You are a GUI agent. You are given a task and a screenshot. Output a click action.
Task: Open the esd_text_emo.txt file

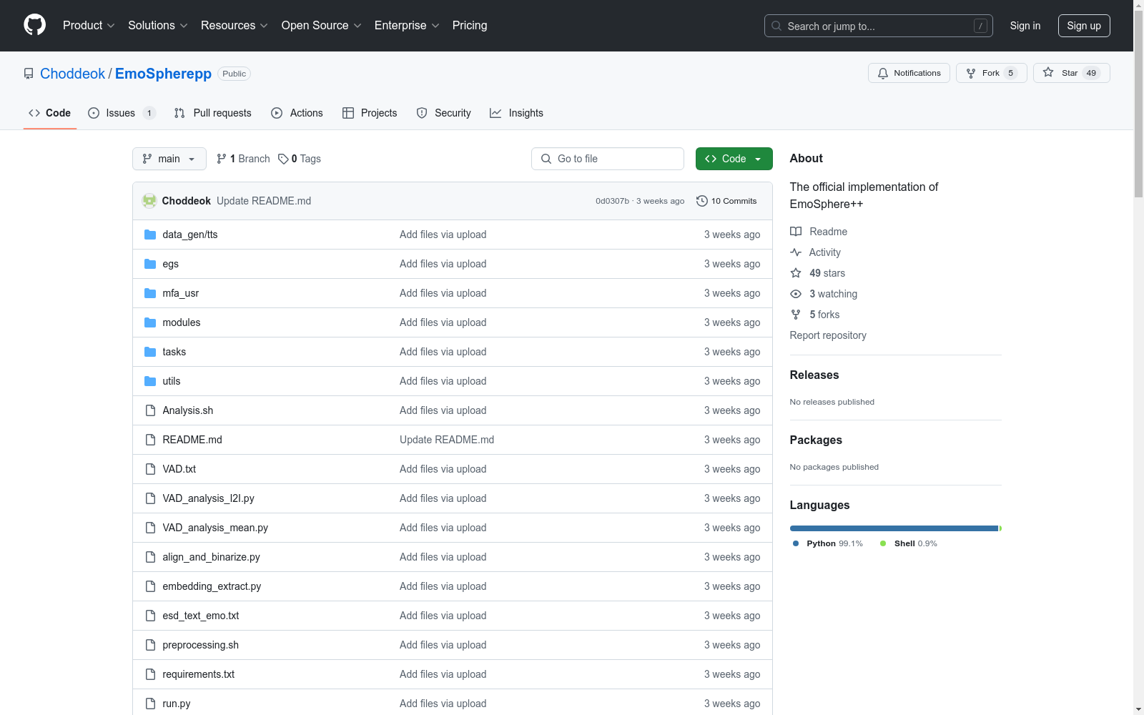[201, 616]
